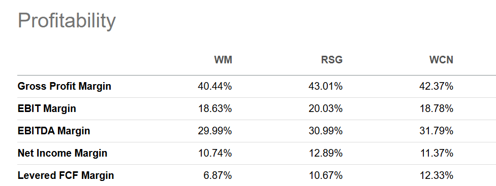Click the Profitability heading

(67, 21)
